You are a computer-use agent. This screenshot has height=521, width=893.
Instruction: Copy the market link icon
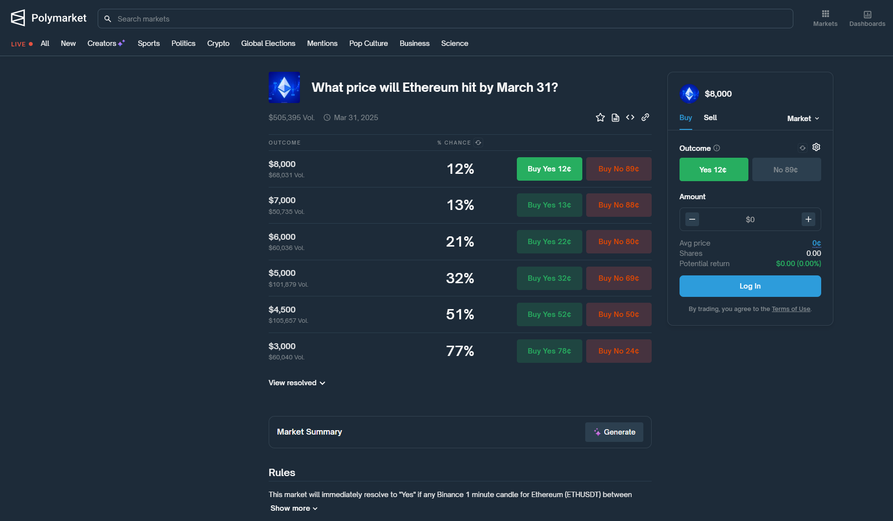point(645,117)
